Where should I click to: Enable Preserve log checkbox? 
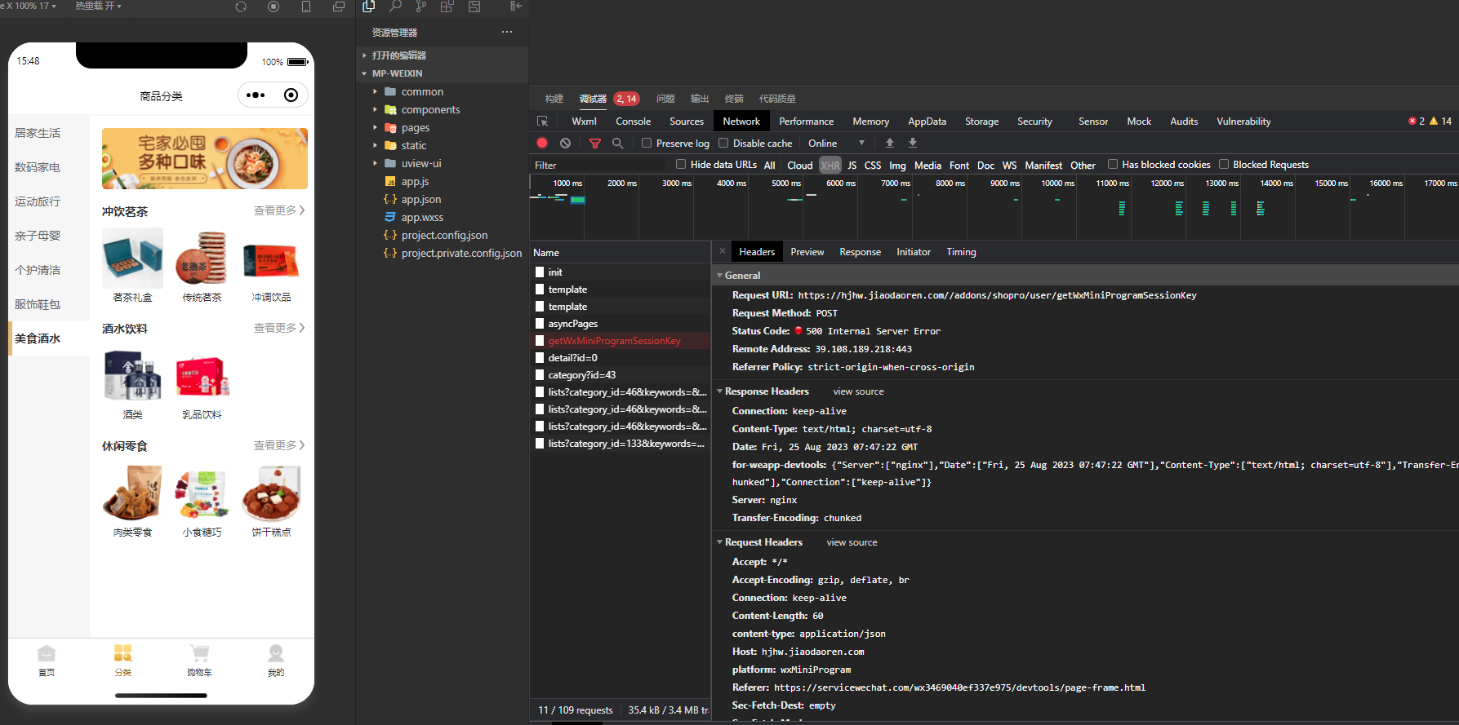[x=647, y=143]
